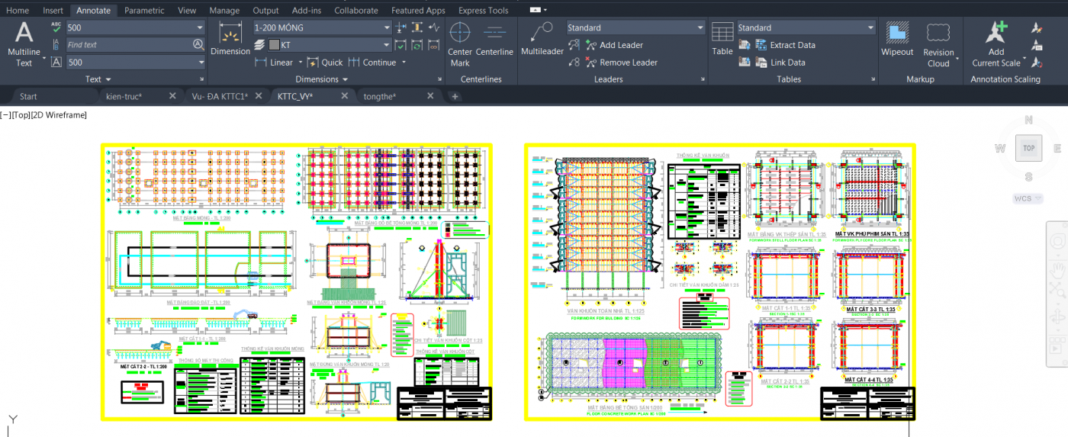
Task: Switch to the Parametric ribbon tab
Action: click(143, 11)
